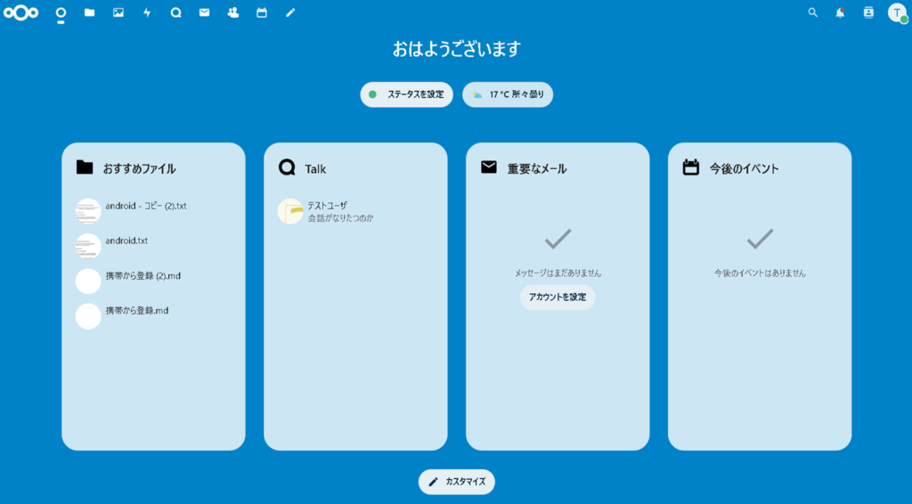Open the Notes pencil icon

pyautogui.click(x=289, y=12)
